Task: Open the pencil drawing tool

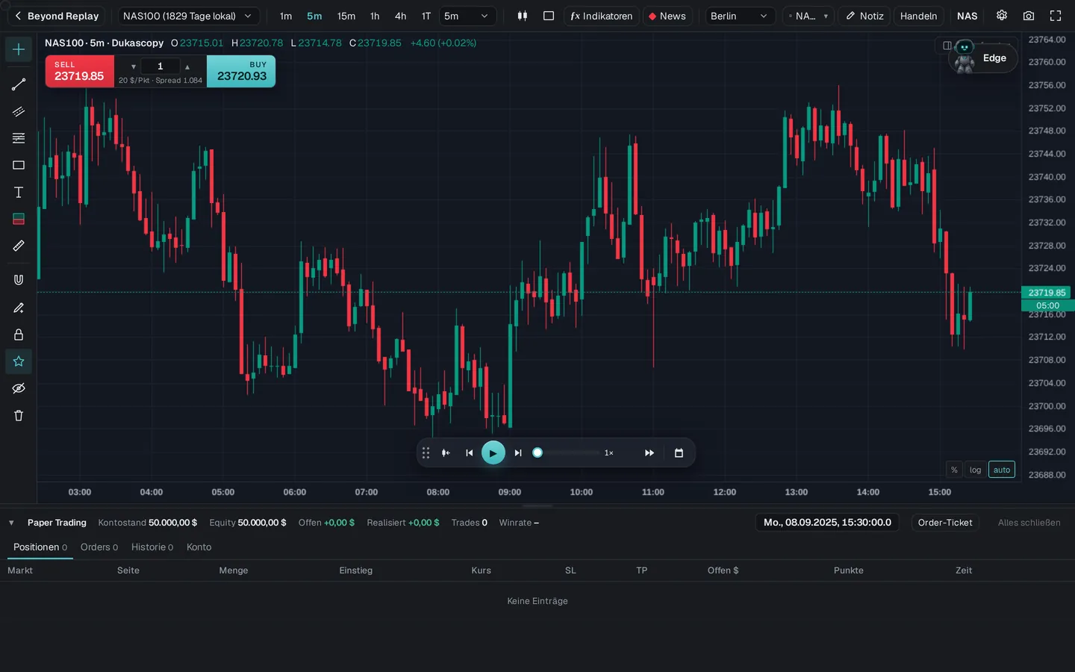Action: click(x=19, y=308)
